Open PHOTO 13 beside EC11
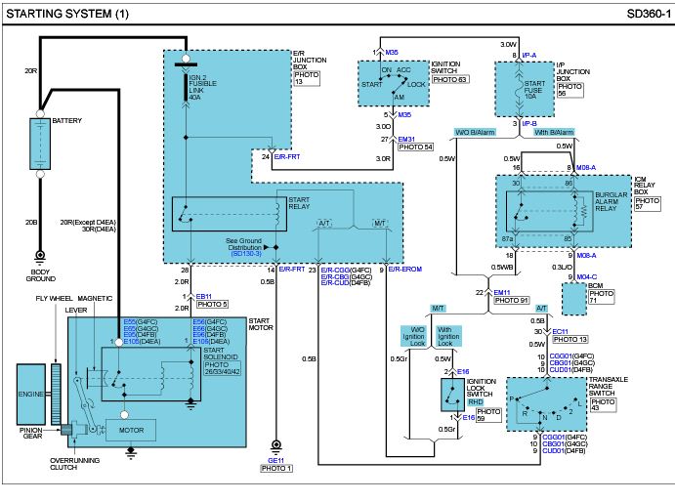The height and width of the screenshot is (502, 675). [x=570, y=340]
